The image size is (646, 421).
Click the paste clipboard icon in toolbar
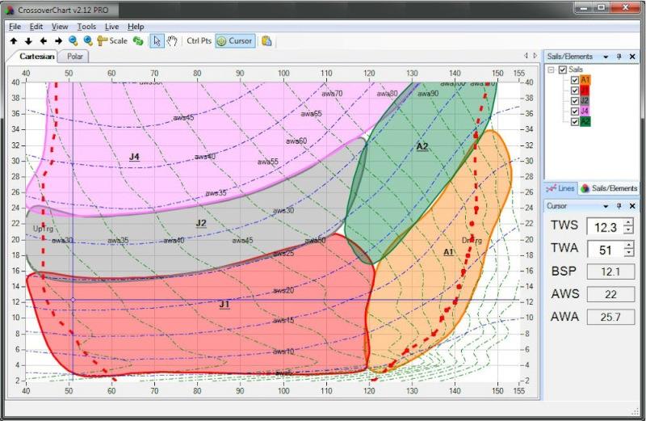point(266,41)
